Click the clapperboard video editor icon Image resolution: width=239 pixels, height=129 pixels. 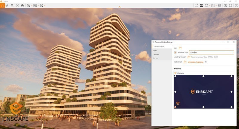click(22, 5)
